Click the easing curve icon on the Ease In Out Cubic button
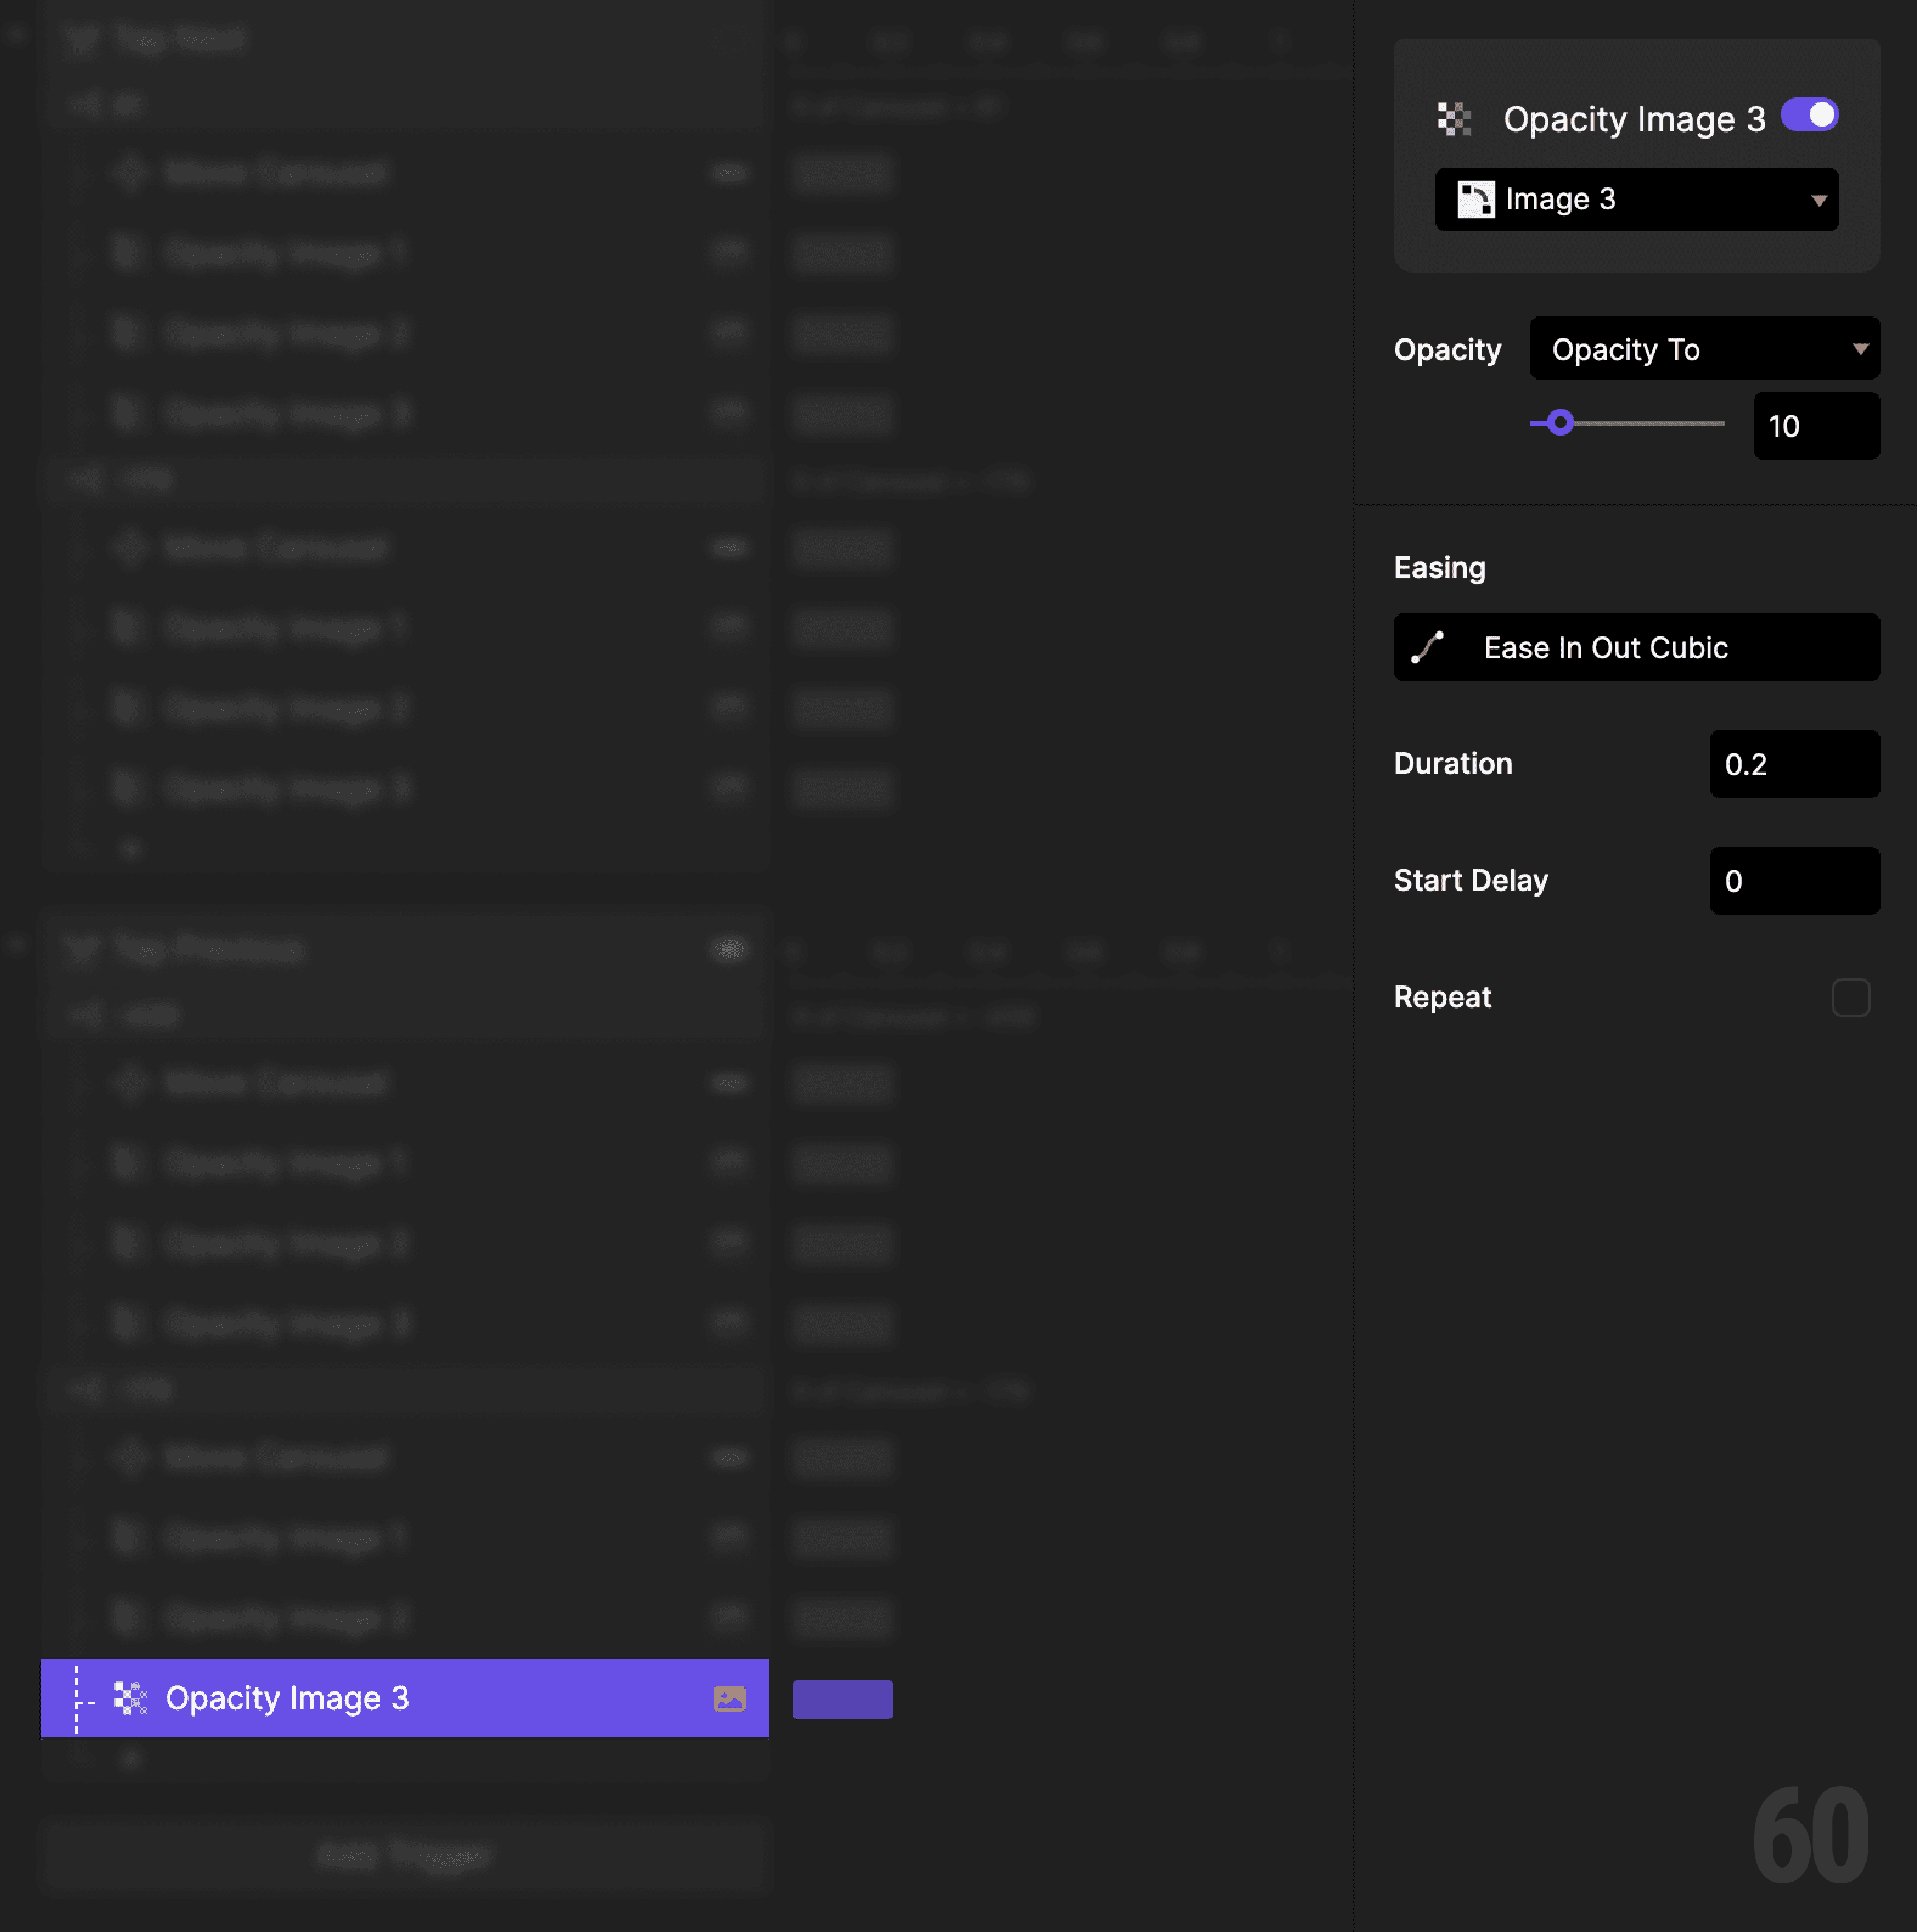The image size is (1917, 1932). coord(1428,647)
